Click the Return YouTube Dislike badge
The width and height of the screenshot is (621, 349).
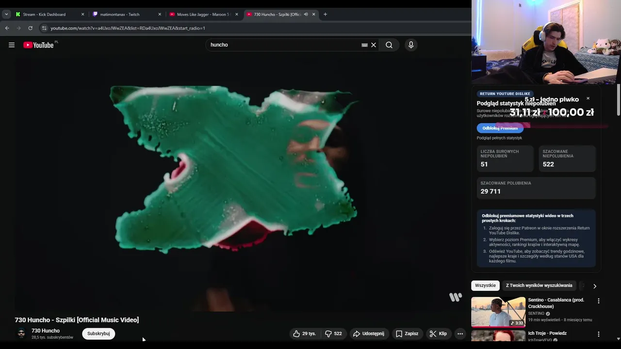pos(505,94)
